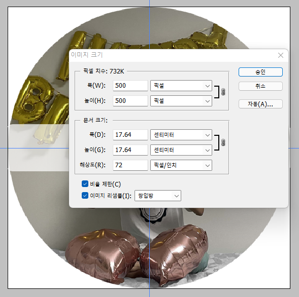Open the 높이(G) 센티미터 unit dropdown
Image resolution: width=299 pixels, height=297 pixels.
point(181,150)
